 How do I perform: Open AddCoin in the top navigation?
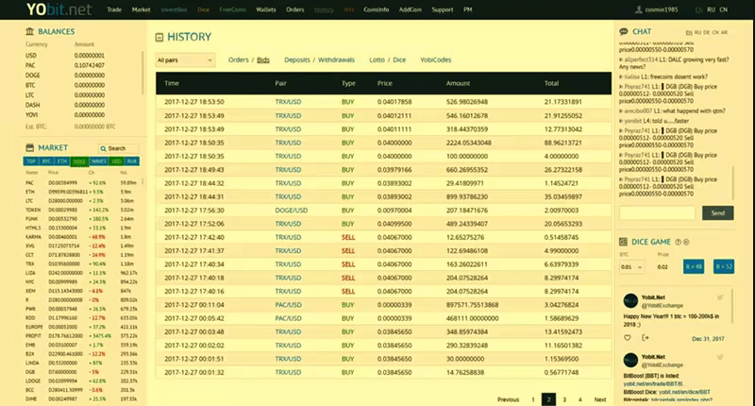click(x=411, y=9)
